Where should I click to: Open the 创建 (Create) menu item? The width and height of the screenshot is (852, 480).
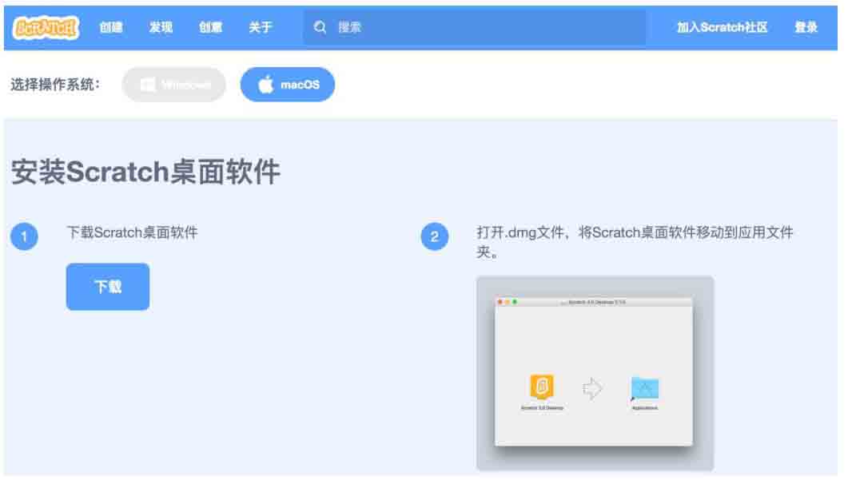111,27
